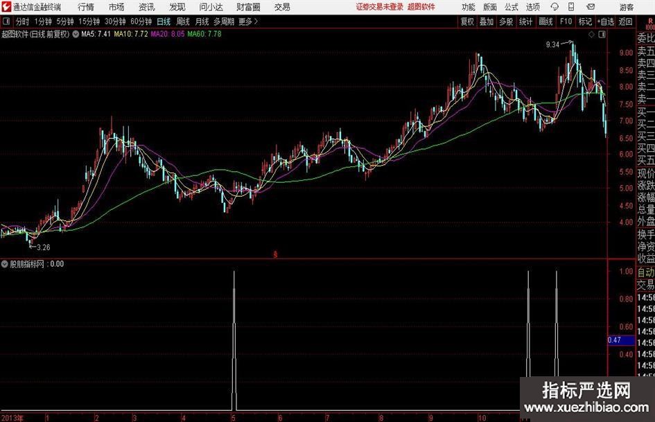Open the 多周期 multi-period view
Viewport: 655px width, 422px height.
[224, 21]
